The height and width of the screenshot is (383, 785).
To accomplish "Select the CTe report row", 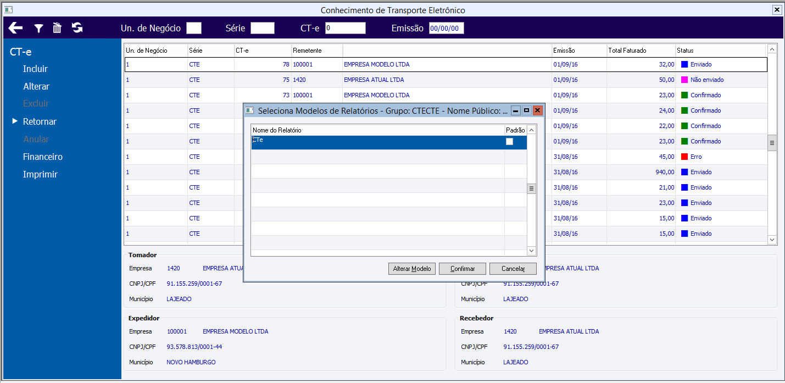I will pyautogui.click(x=389, y=142).
